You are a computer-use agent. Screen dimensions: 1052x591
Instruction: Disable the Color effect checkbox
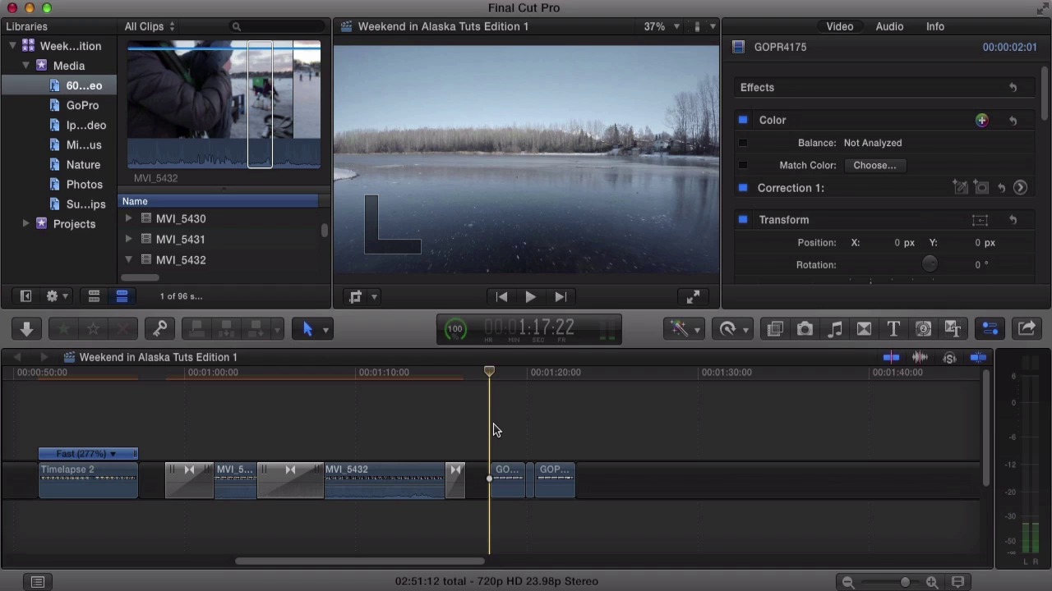(743, 120)
